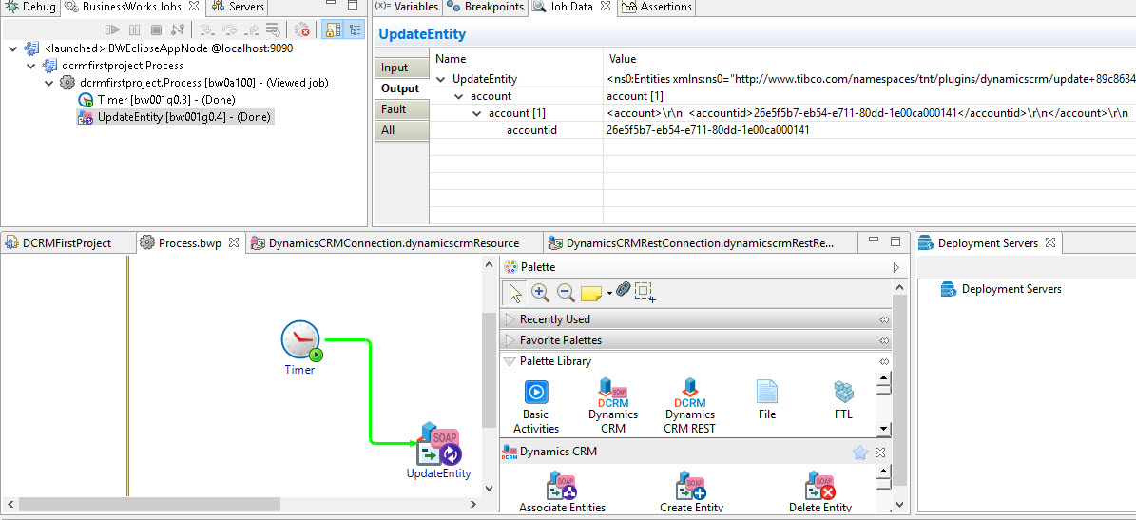
Task: Click the Step Over debug icon
Action: [229, 29]
